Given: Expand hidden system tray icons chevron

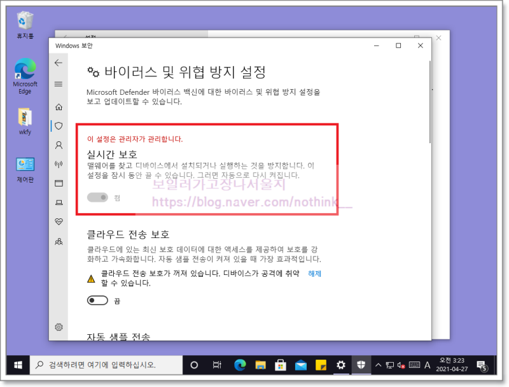Looking at the screenshot, I should click(x=378, y=365).
